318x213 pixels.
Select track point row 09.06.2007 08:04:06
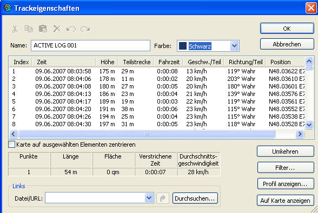point(157,79)
